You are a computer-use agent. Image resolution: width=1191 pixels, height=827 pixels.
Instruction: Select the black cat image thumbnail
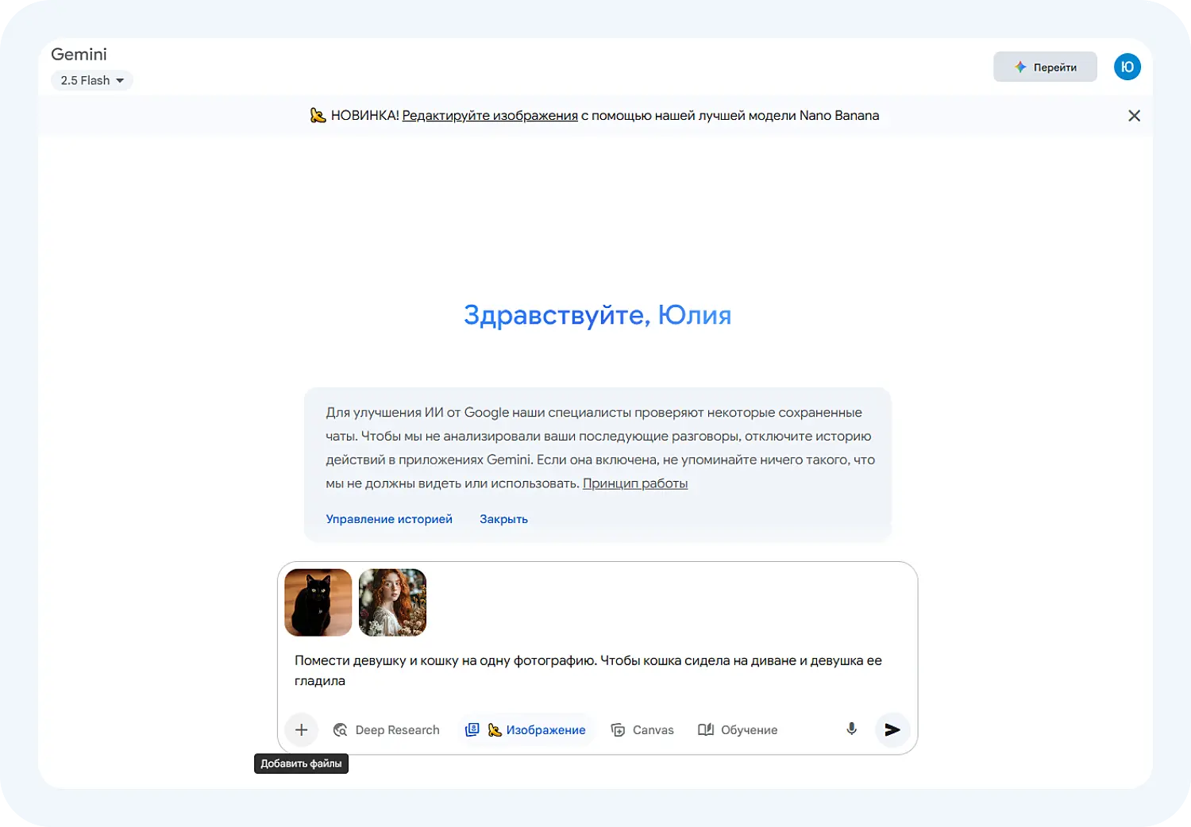318,602
